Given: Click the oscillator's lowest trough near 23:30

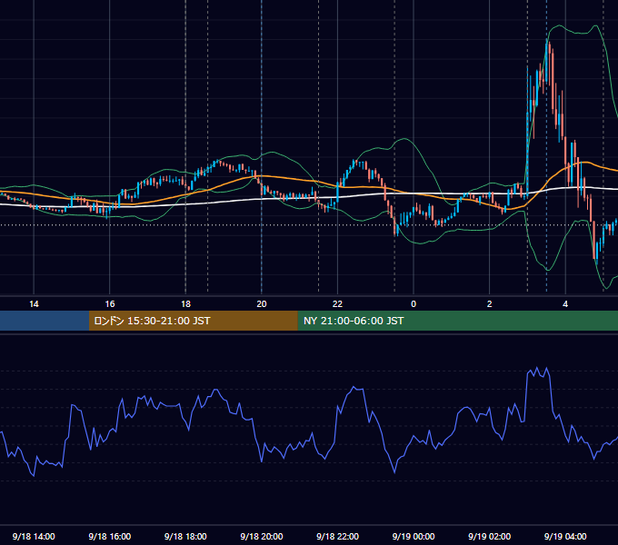Looking at the screenshot, I should (394, 471).
